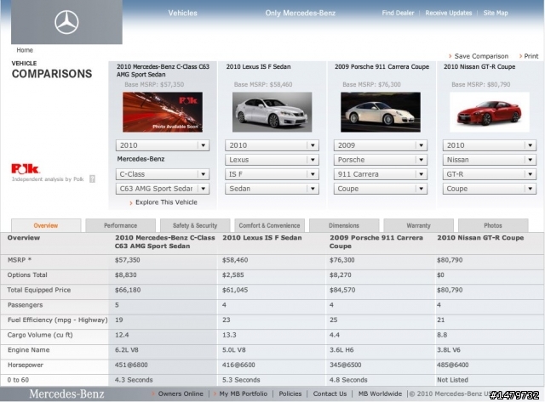
Task: Switch to the Safety & Security tab
Action: [x=195, y=225]
